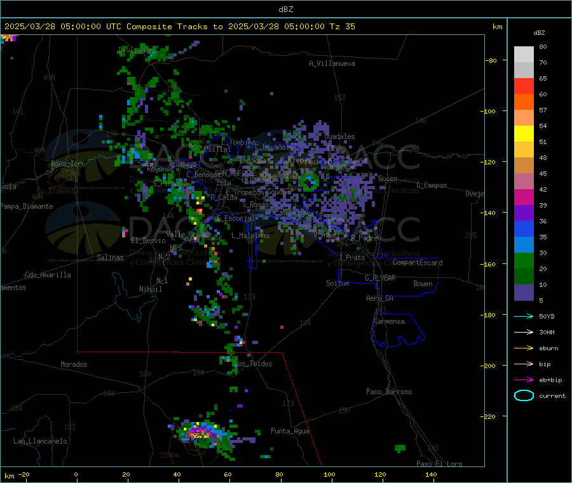Click the 'Cda_Amarilla' map label
Image resolution: width=572 pixels, height=483 pixels.
(x=48, y=275)
